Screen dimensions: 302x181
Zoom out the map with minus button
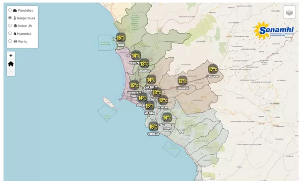pos(11,72)
